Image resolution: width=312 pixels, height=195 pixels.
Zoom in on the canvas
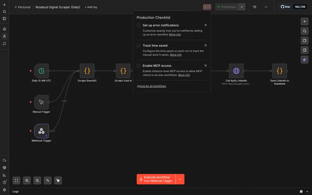(27, 181)
